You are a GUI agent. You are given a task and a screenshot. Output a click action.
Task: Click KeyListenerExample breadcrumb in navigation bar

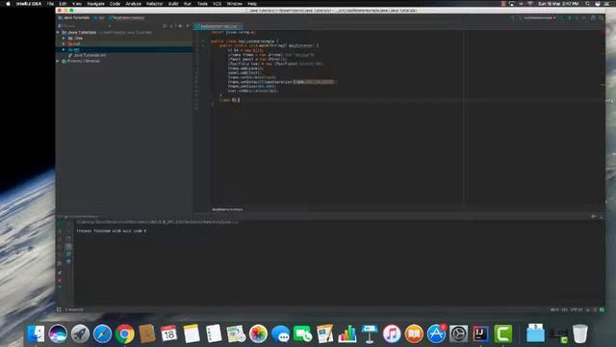pos(127,17)
